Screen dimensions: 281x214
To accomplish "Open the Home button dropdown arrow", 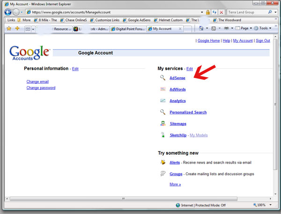I will tap(207, 28).
